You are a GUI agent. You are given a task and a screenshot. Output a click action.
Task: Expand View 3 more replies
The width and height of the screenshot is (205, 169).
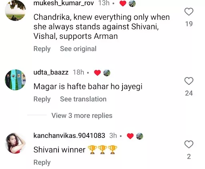coord(82,115)
